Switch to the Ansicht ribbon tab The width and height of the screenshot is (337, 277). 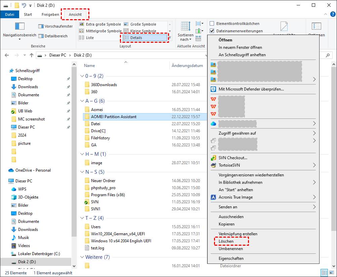[x=75, y=14]
